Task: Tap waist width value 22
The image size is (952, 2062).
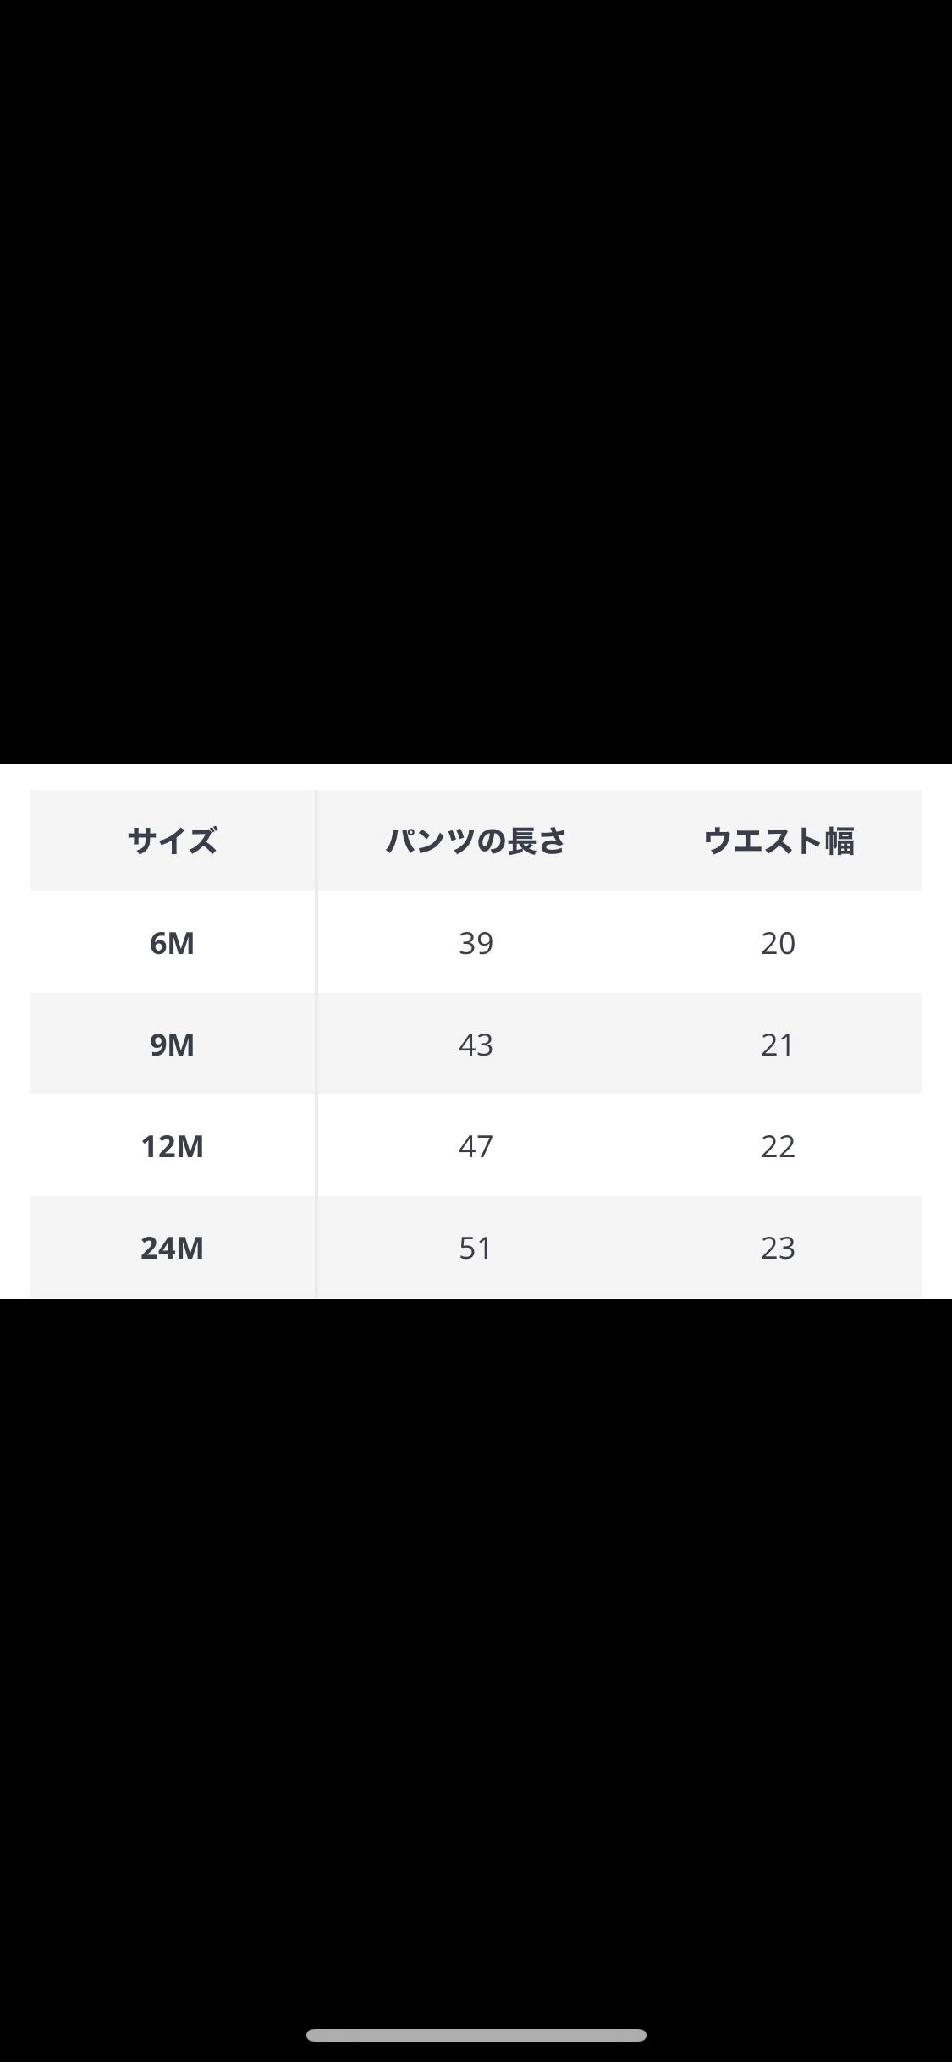Action: click(778, 1146)
